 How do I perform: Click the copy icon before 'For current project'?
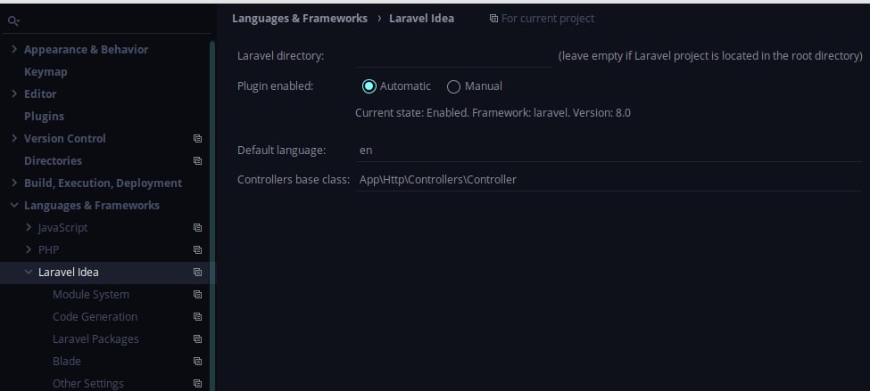click(x=493, y=19)
